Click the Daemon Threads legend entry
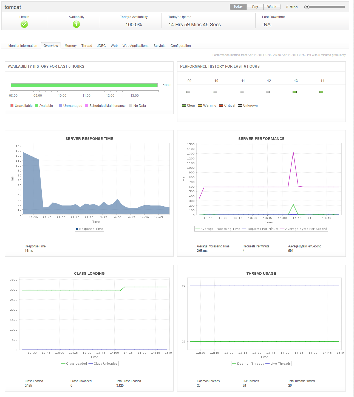The width and height of the screenshot is (354, 397). [248, 364]
